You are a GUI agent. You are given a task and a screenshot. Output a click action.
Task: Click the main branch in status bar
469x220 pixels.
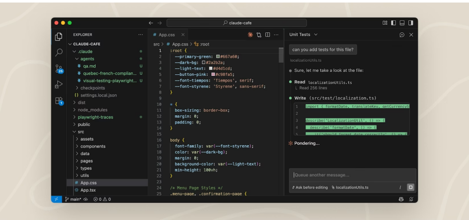click(73, 199)
